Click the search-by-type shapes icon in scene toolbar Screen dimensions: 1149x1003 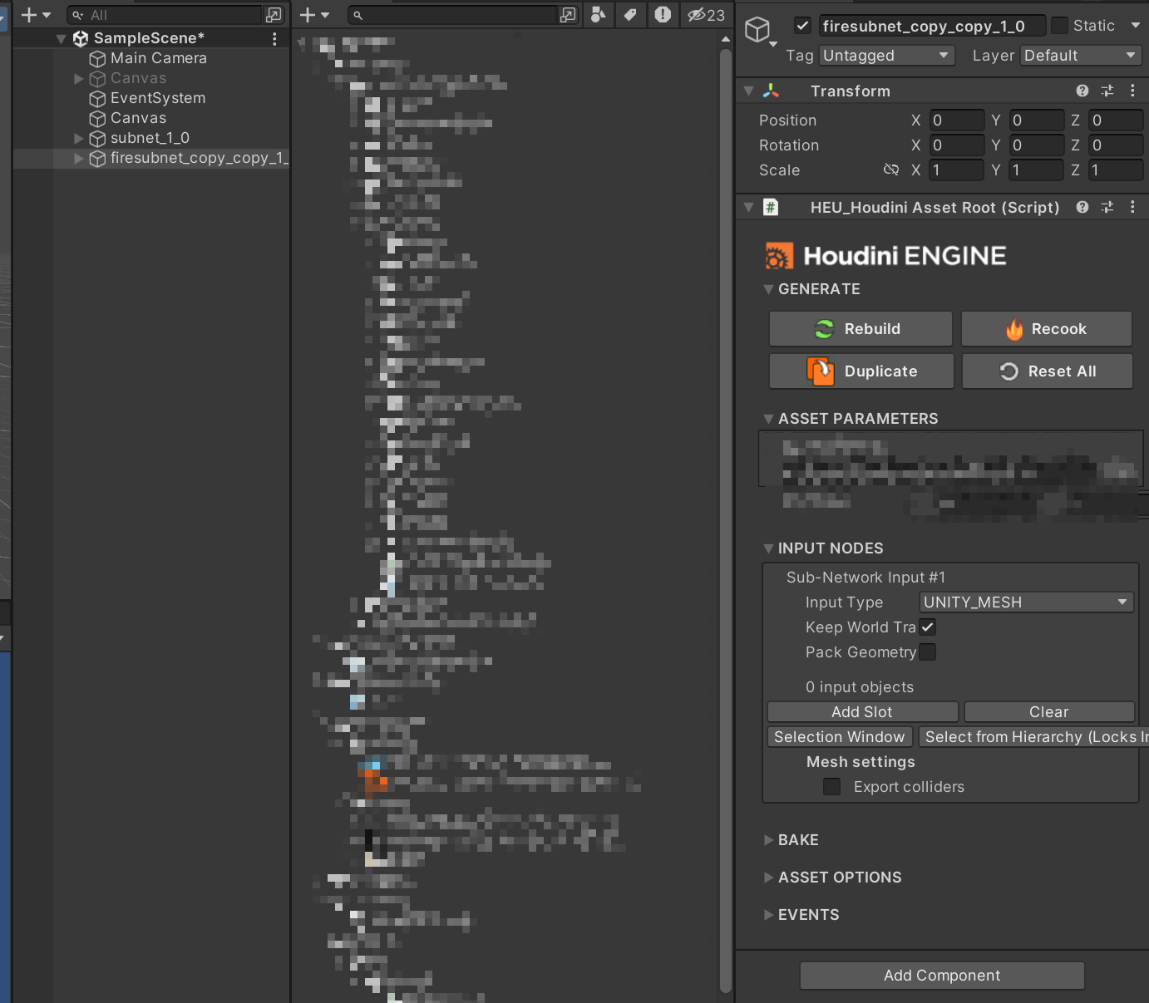click(x=598, y=14)
